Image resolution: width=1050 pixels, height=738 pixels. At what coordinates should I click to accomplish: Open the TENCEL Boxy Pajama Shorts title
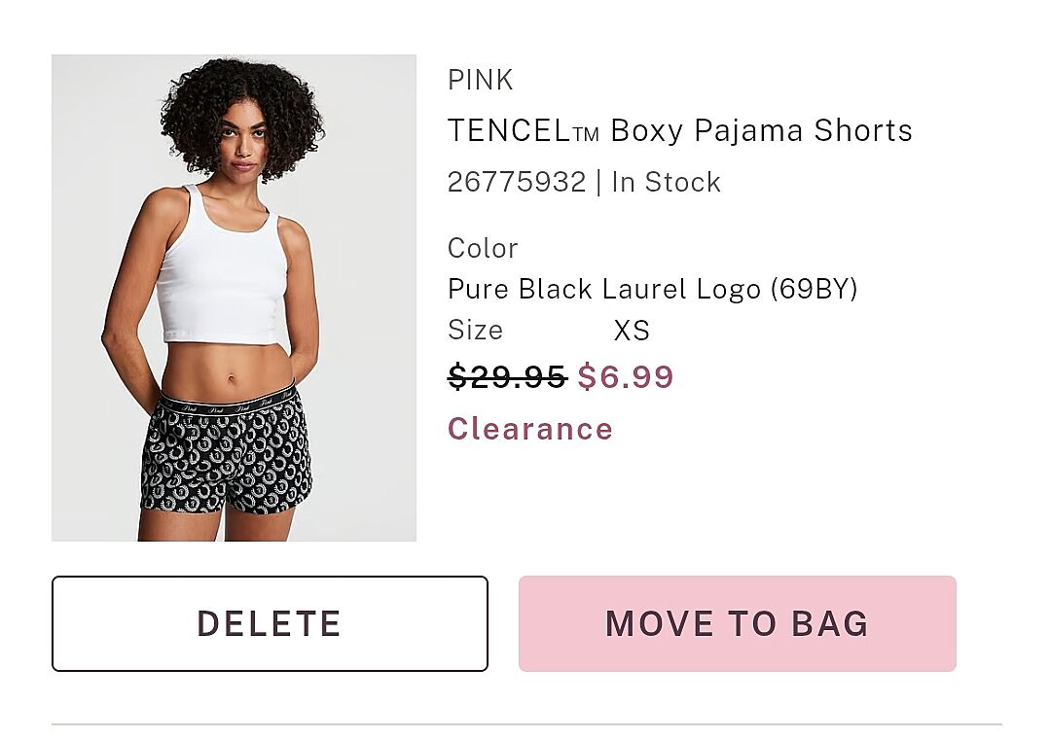click(679, 130)
